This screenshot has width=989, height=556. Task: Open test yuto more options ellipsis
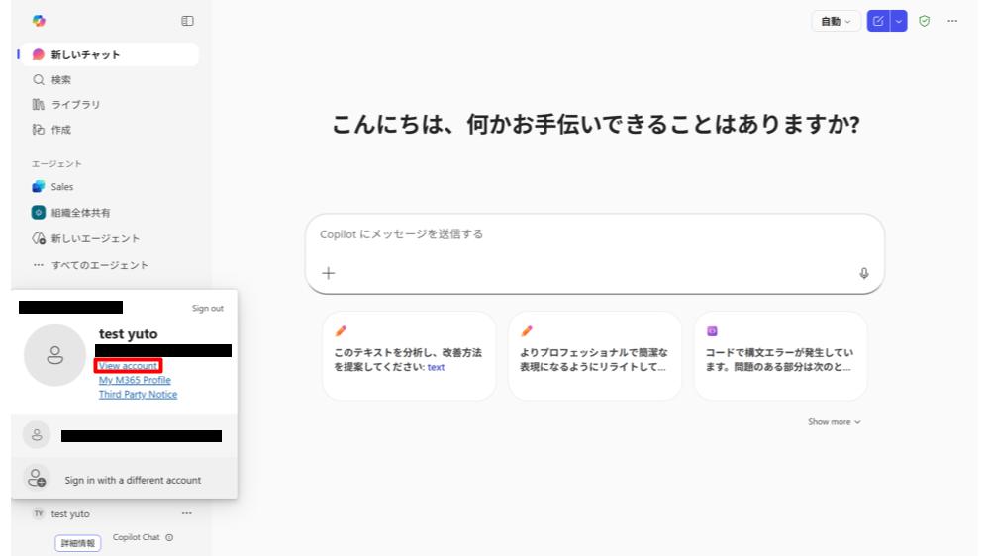(187, 513)
